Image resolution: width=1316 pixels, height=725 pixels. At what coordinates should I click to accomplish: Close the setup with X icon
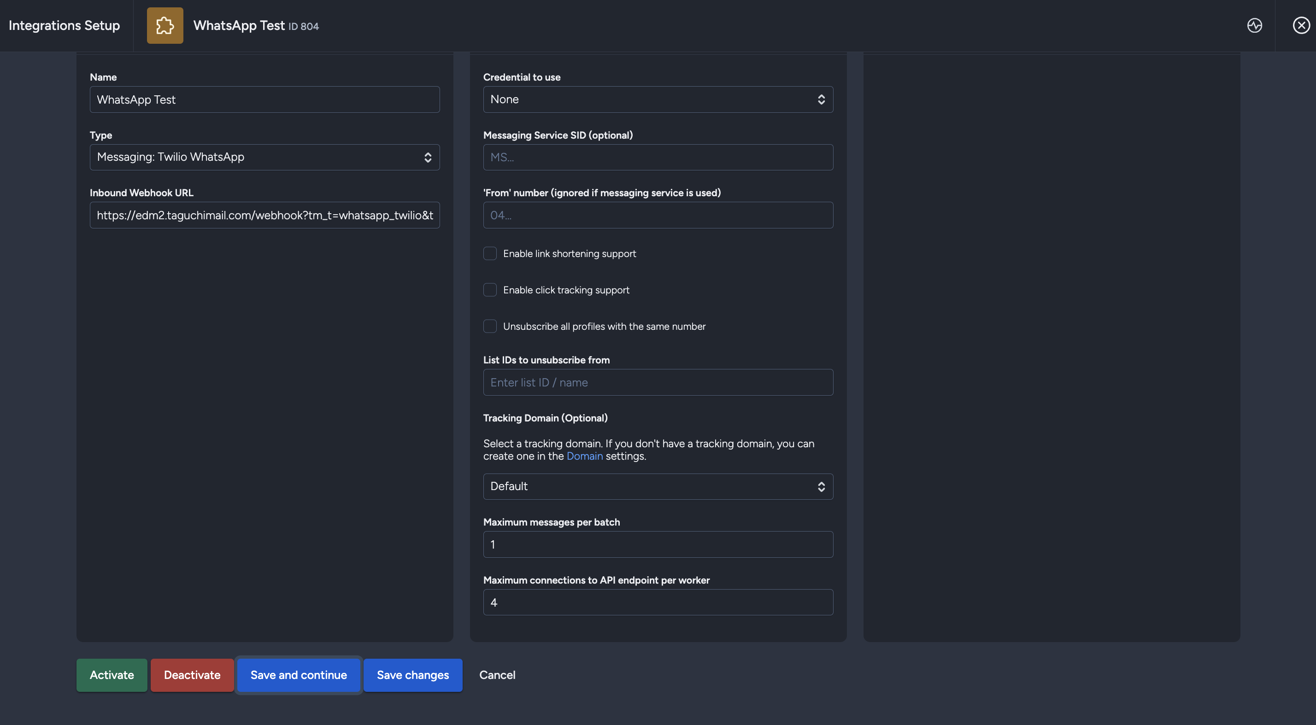(x=1301, y=25)
